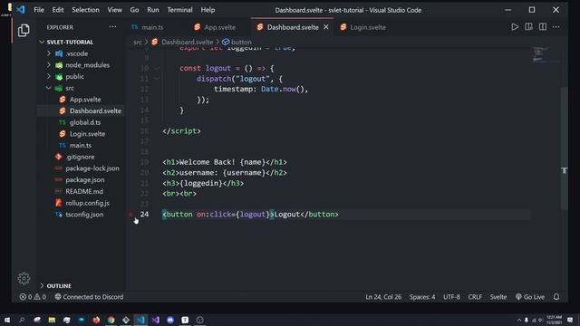Open the Windows Start button
The height and width of the screenshot is (326, 580).
[7, 320]
